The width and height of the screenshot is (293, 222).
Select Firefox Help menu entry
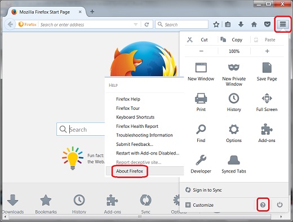tap(128, 99)
